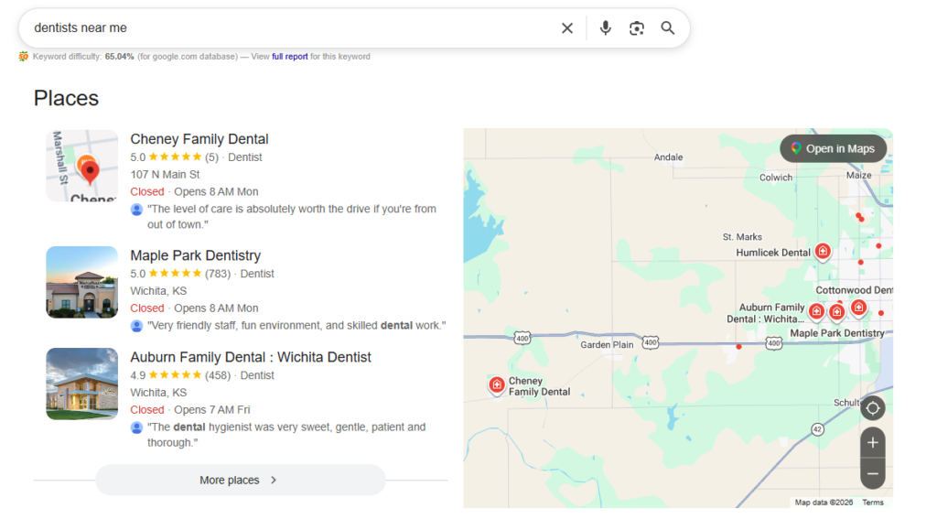Click the keyword difficulty extension icon
937x530 pixels.
pyautogui.click(x=23, y=57)
